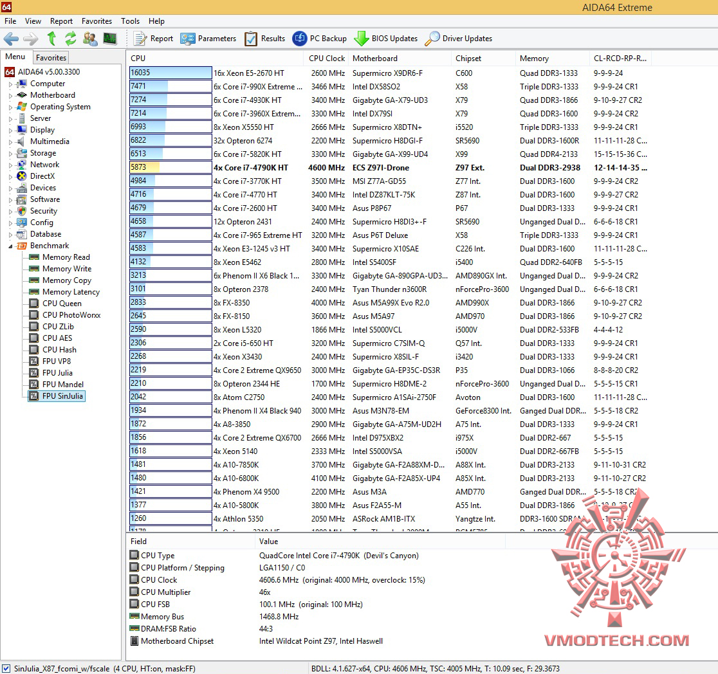Viewport: 718px width, 674px height.
Task: Select the Software tree icon
Action: pyautogui.click(x=21, y=199)
